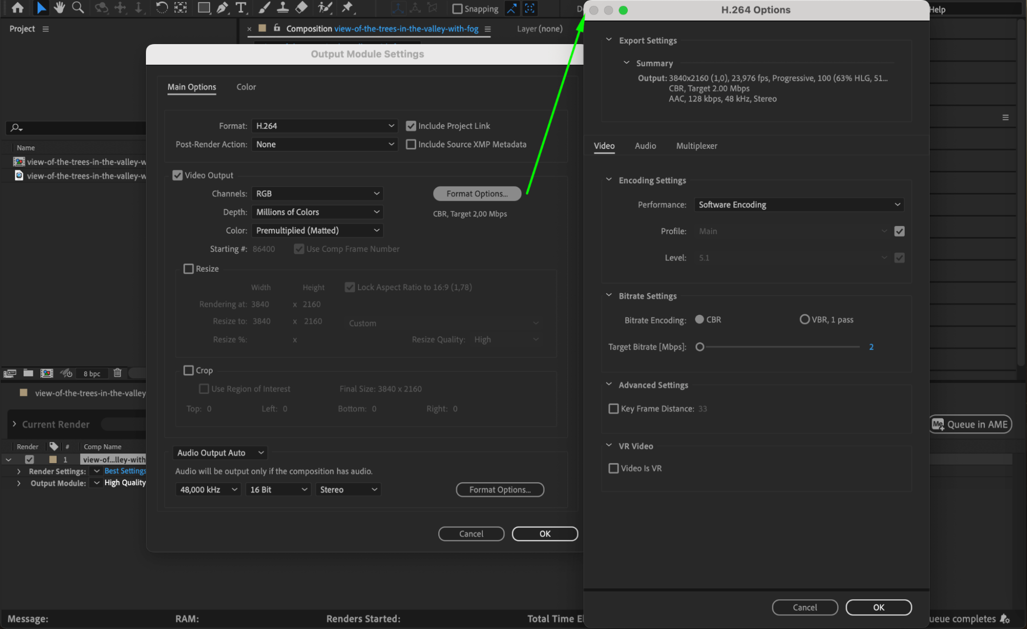The width and height of the screenshot is (1027, 629).
Task: Select the Eraser tool
Action: click(302, 8)
